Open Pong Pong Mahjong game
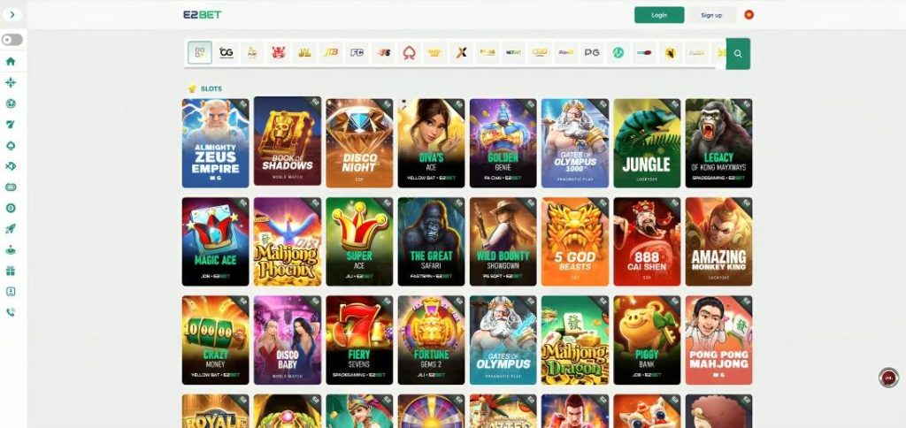 click(x=718, y=340)
